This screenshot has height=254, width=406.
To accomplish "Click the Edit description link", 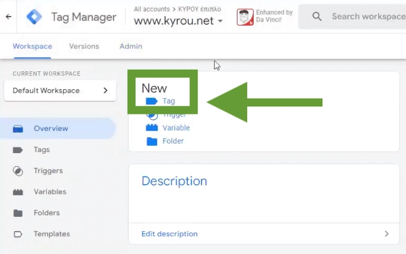I will (169, 234).
